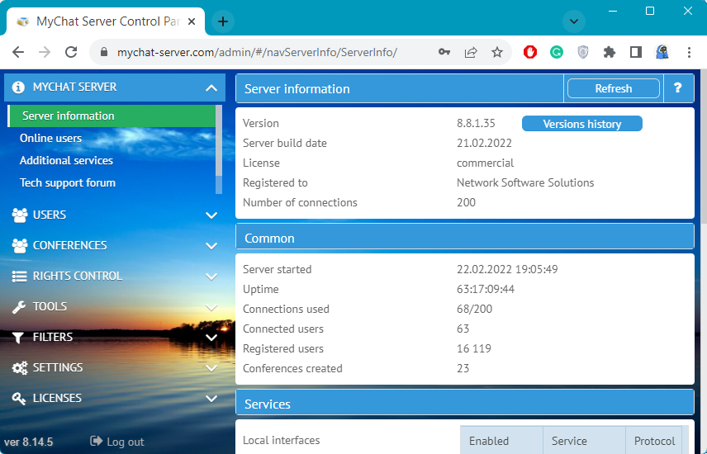Click the LICENSES key icon

tap(19, 399)
